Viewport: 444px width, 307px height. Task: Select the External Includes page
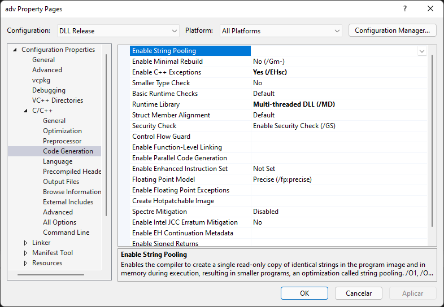point(68,202)
